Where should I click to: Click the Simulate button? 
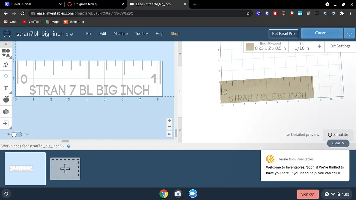[x=338, y=135]
